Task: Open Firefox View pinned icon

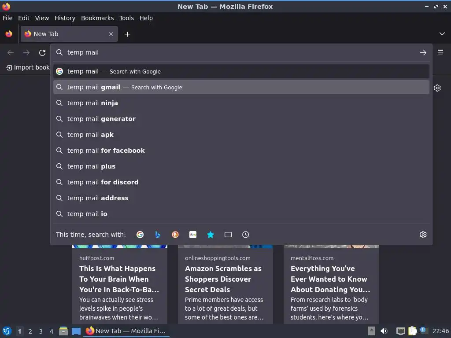Action: (x=9, y=34)
